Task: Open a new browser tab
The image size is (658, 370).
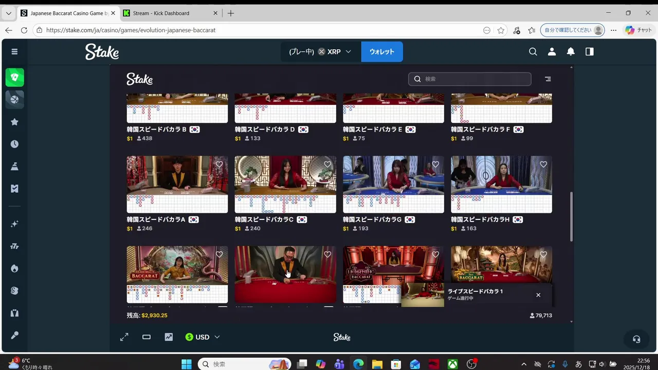Action: tap(231, 13)
